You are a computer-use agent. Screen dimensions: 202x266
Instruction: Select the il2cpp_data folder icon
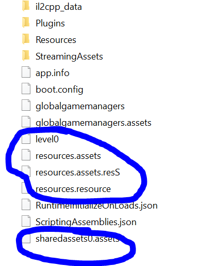(x=26, y=7)
